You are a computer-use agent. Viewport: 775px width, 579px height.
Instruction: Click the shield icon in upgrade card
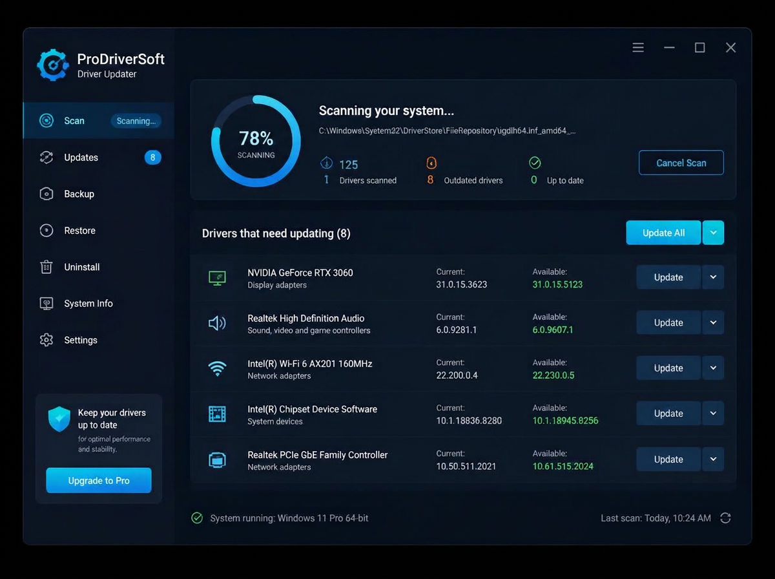point(59,419)
